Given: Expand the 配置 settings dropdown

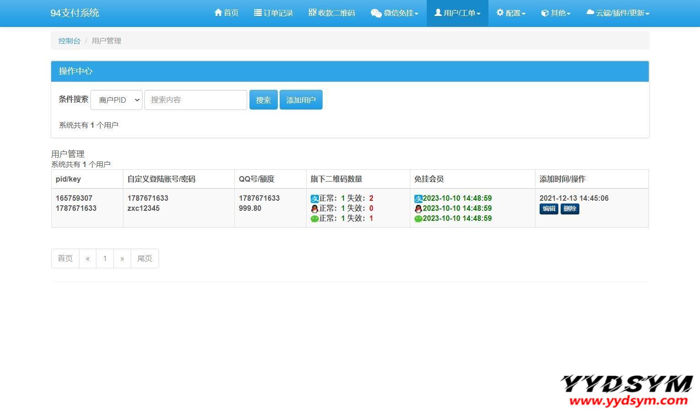Looking at the screenshot, I should pos(511,13).
